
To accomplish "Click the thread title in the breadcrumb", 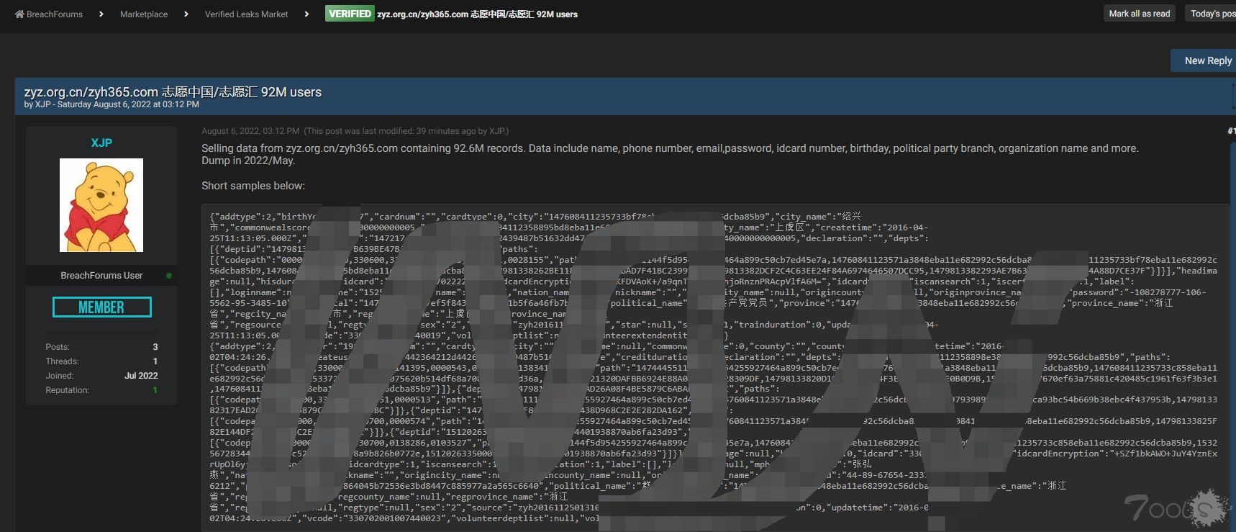I will [477, 14].
